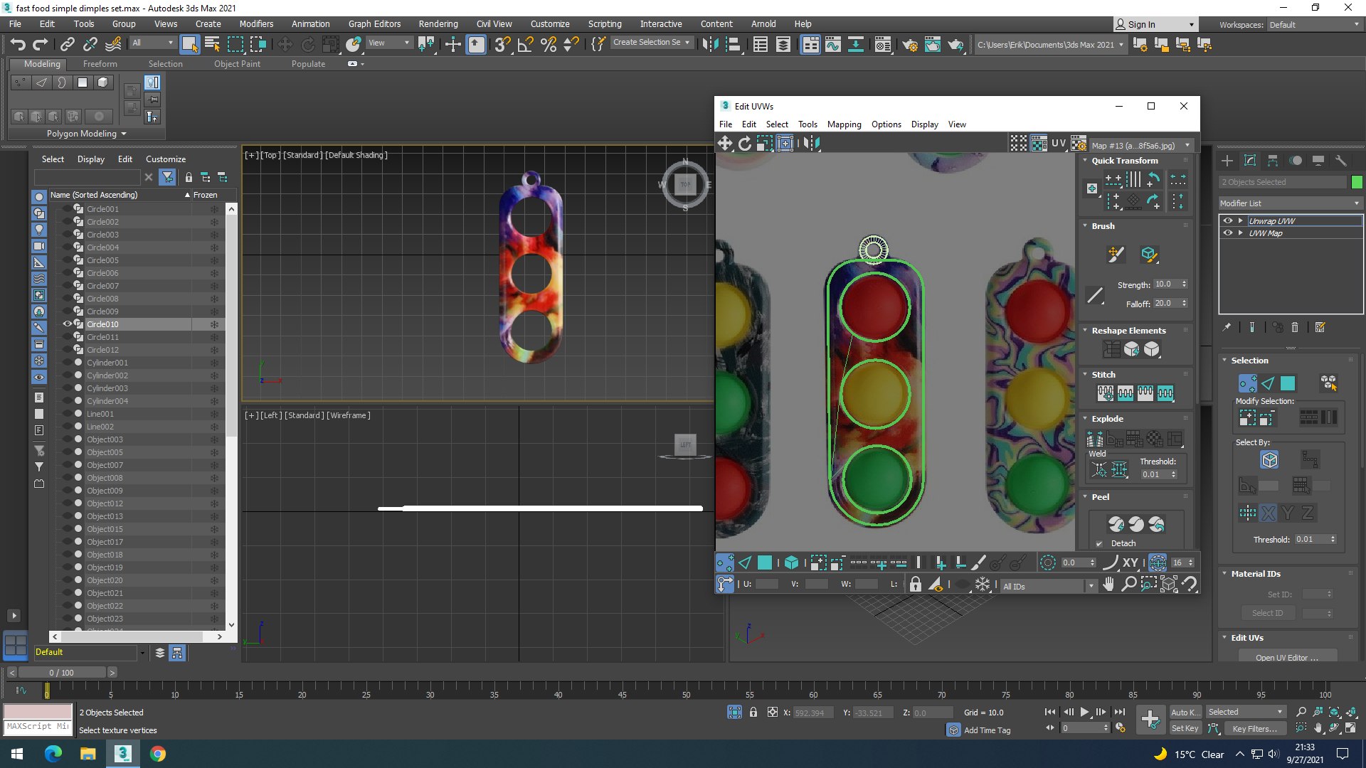
Task: Choose the Select and Rotate tool
Action: pyautogui.click(x=307, y=44)
